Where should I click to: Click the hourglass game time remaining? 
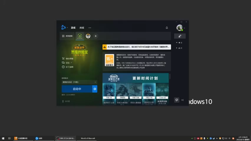(66, 101)
